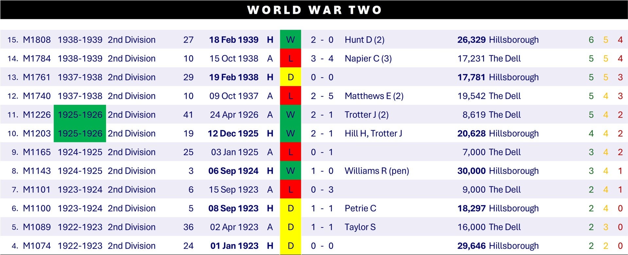Click scorer Napier C (3)

tap(368, 59)
